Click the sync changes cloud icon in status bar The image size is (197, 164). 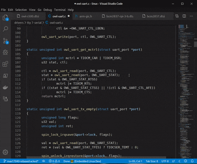click(44, 161)
